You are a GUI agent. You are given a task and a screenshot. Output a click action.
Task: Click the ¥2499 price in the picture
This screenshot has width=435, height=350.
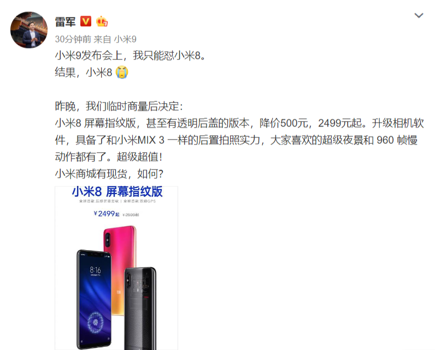(x=106, y=214)
